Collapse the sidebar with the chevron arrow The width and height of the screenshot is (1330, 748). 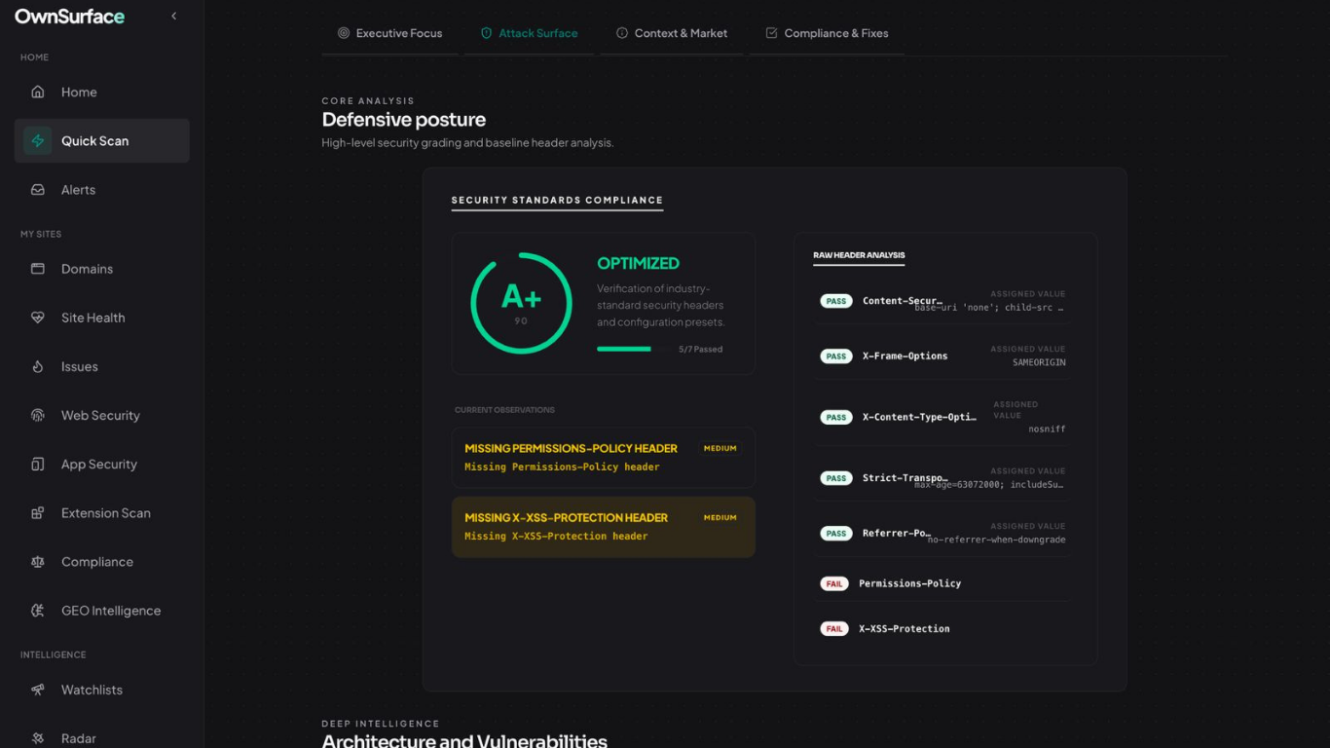click(173, 16)
